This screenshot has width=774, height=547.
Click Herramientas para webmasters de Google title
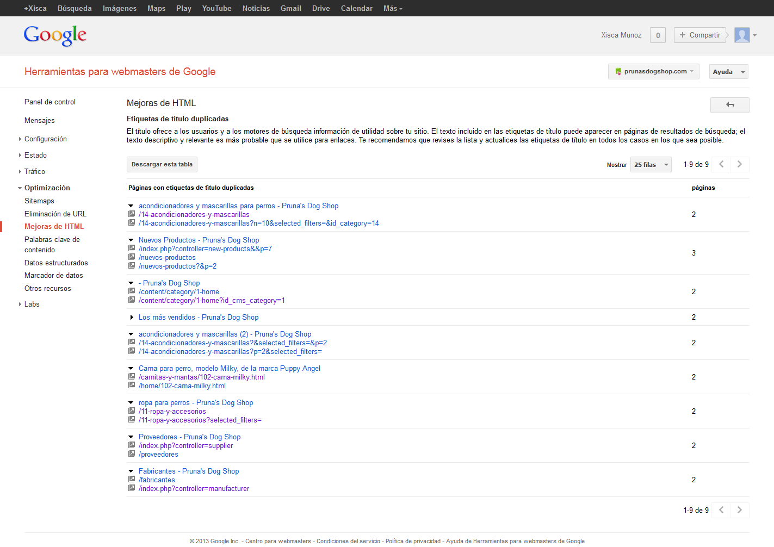point(120,72)
